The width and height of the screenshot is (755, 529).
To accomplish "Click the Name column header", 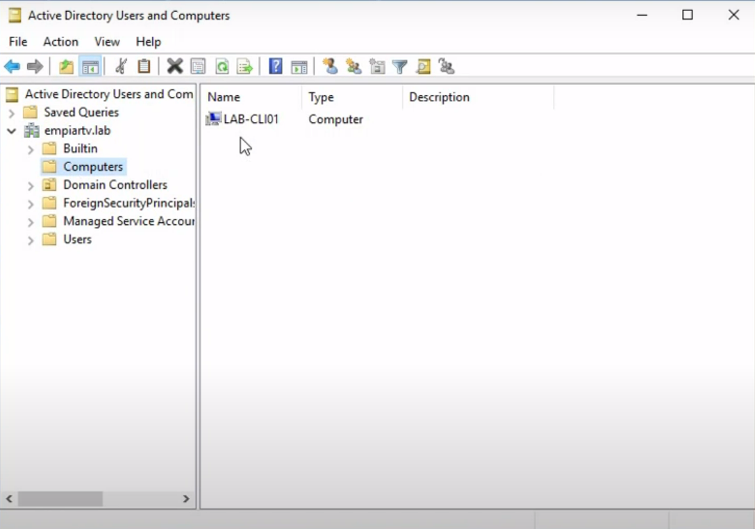I will coord(224,96).
